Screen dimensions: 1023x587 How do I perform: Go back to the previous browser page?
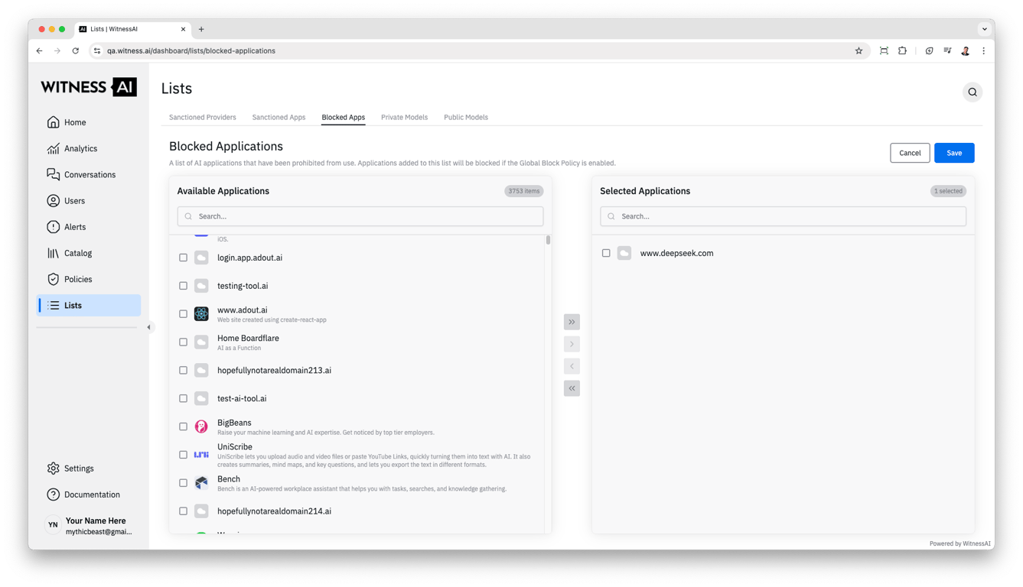click(x=40, y=51)
